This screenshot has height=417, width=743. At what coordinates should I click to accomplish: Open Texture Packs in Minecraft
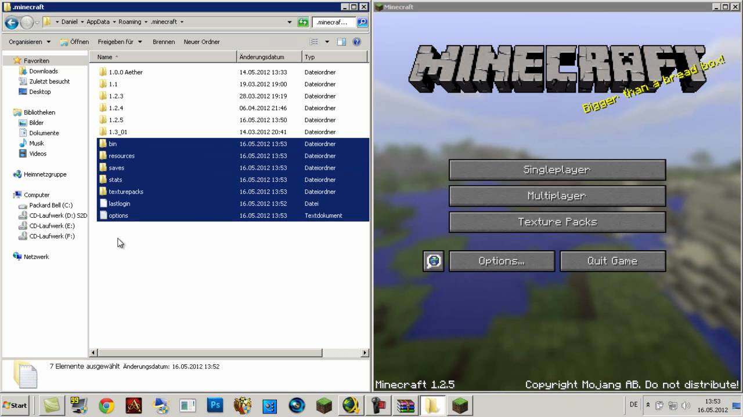coord(557,222)
